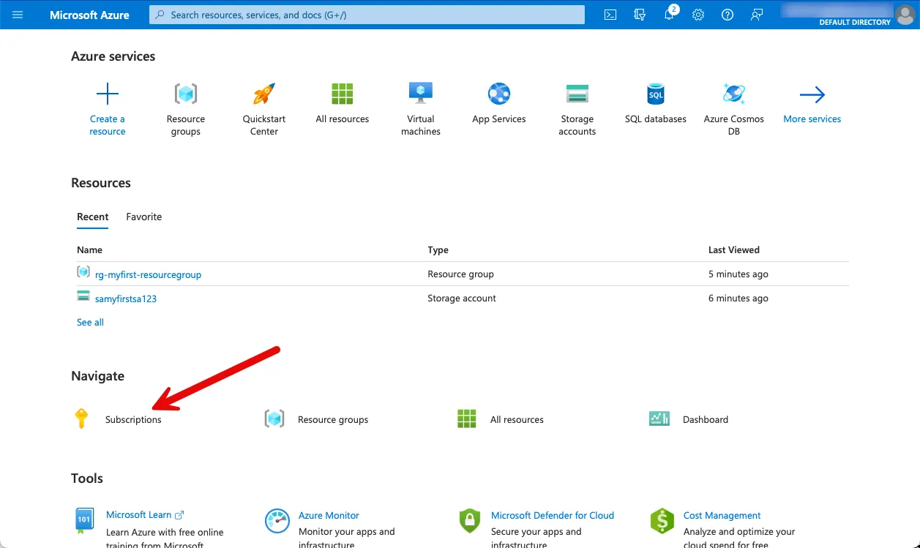920x548 pixels.
Task: Click the Create a resource plus icon
Action: (x=108, y=94)
